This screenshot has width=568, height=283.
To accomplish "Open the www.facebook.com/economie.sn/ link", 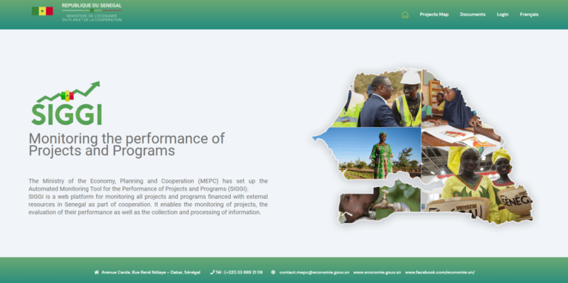I will 440,273.
